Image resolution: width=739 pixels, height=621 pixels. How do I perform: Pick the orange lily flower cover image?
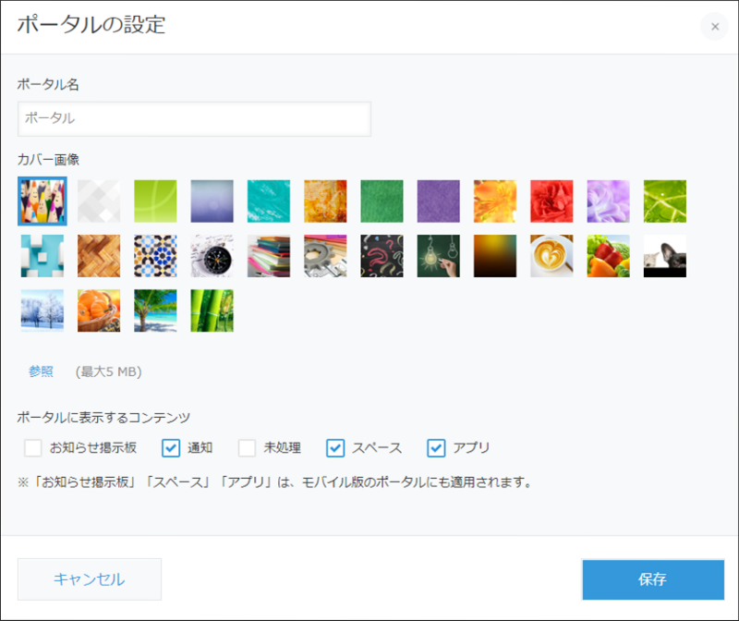[495, 201]
